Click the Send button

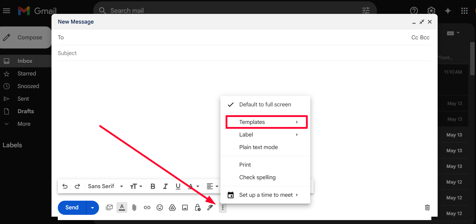pyautogui.click(x=72, y=208)
